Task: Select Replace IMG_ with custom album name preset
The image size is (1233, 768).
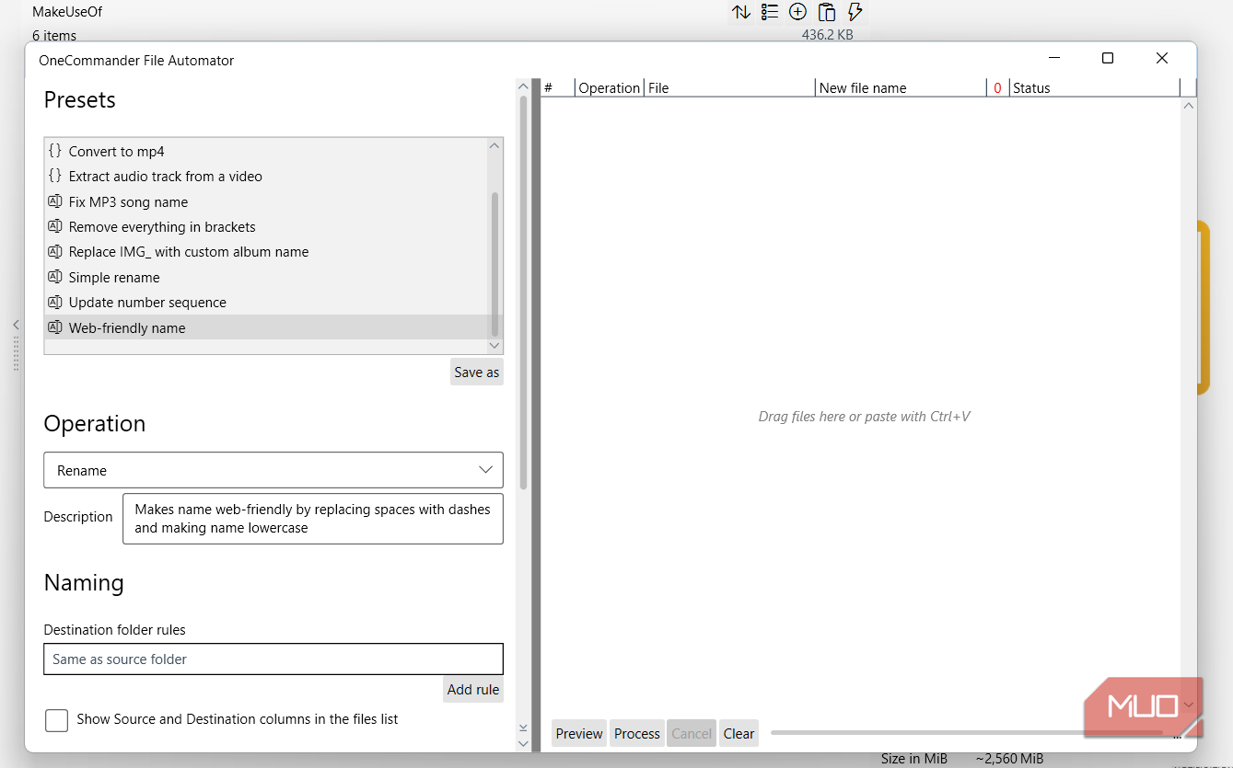Action: [x=266, y=252]
